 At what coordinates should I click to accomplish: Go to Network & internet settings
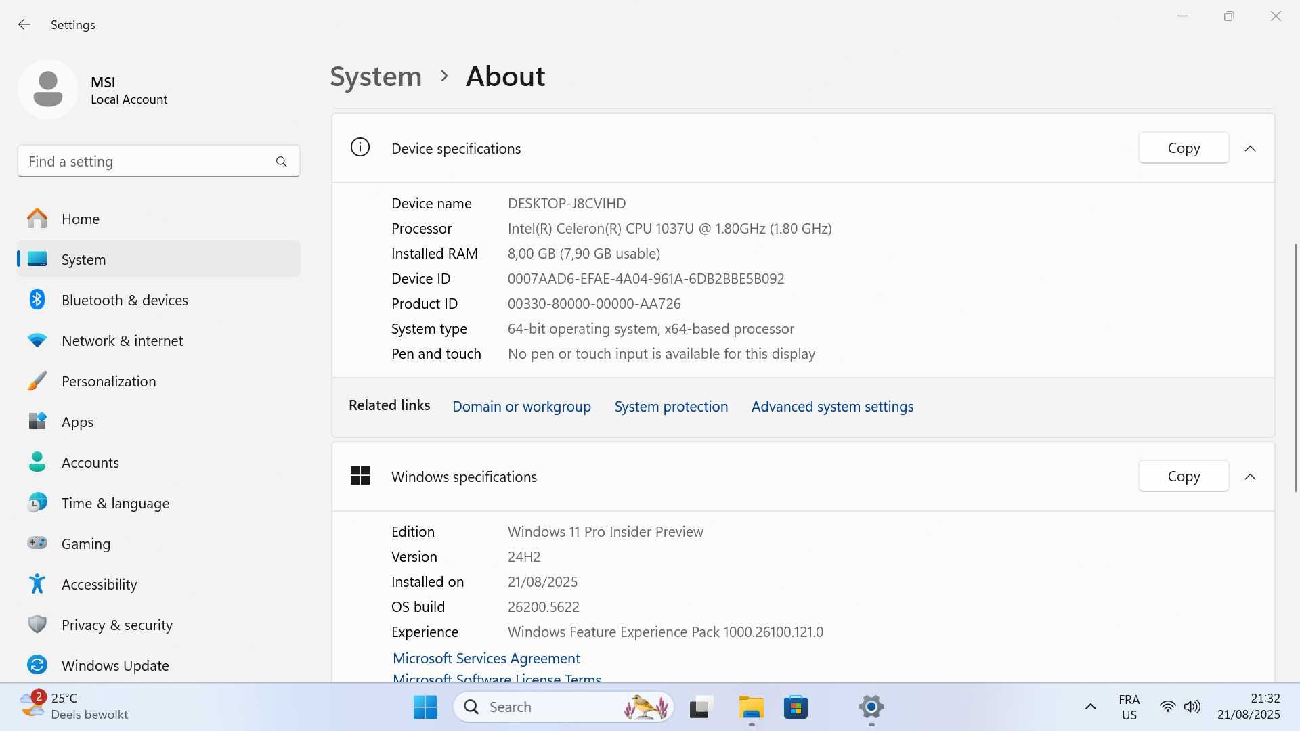[158, 340]
